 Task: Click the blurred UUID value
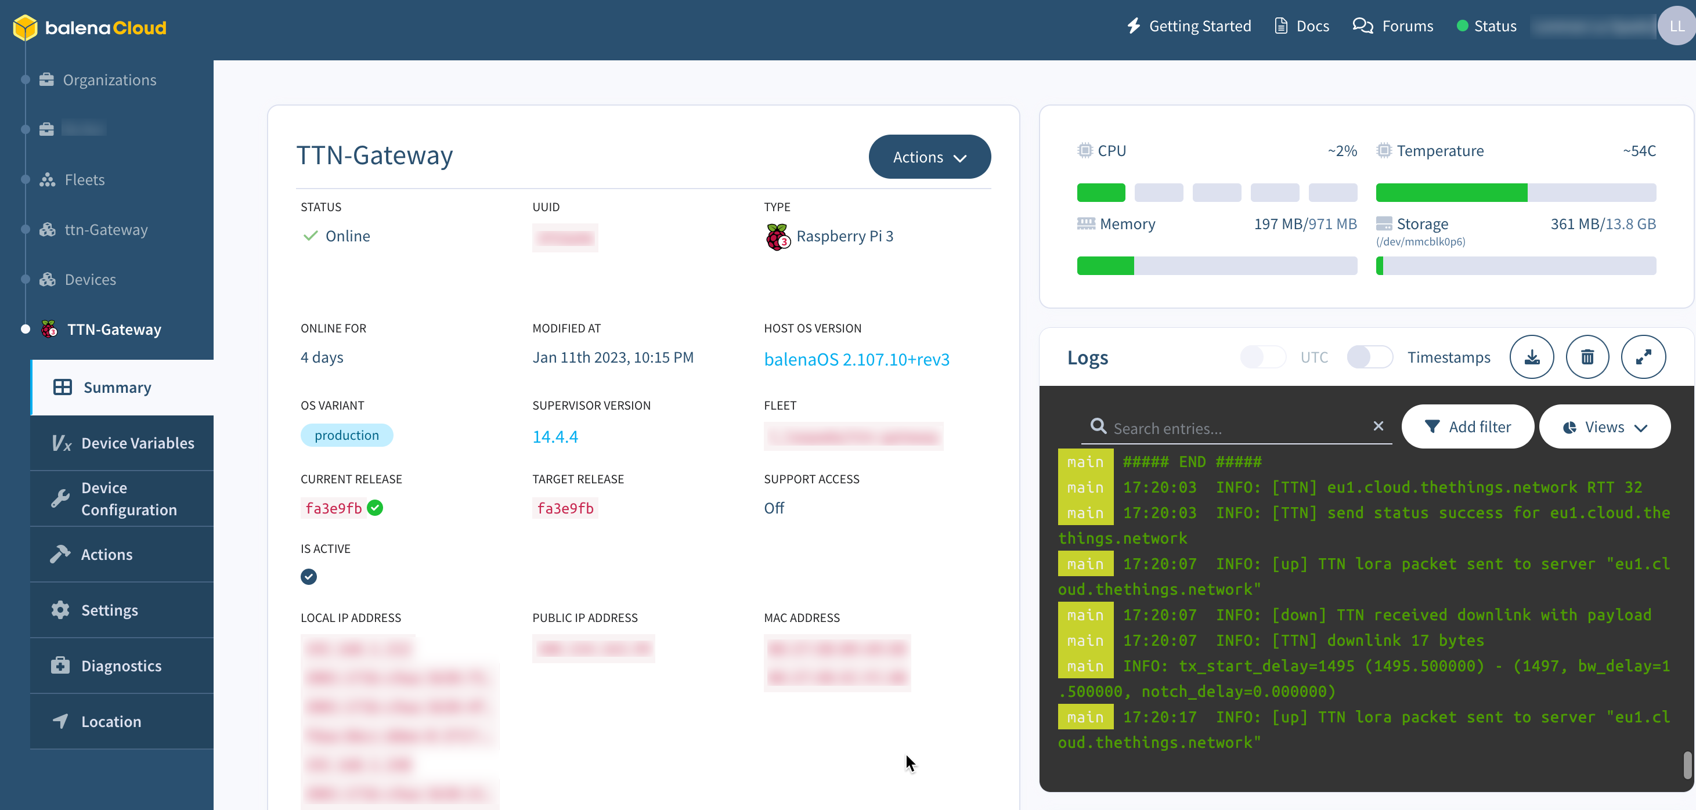(x=565, y=237)
